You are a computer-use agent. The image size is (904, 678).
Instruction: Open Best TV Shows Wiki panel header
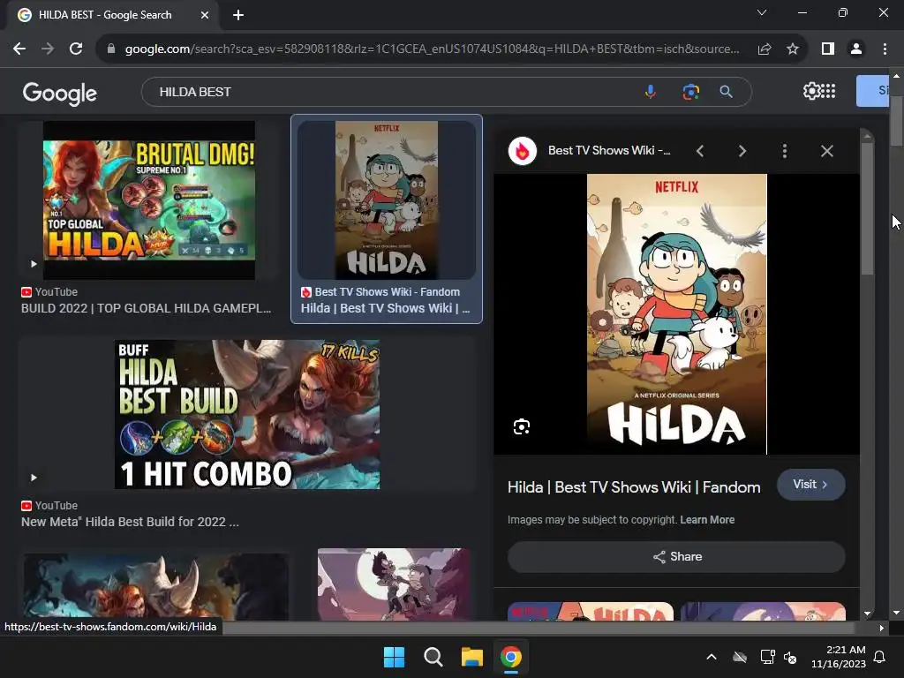click(x=609, y=150)
